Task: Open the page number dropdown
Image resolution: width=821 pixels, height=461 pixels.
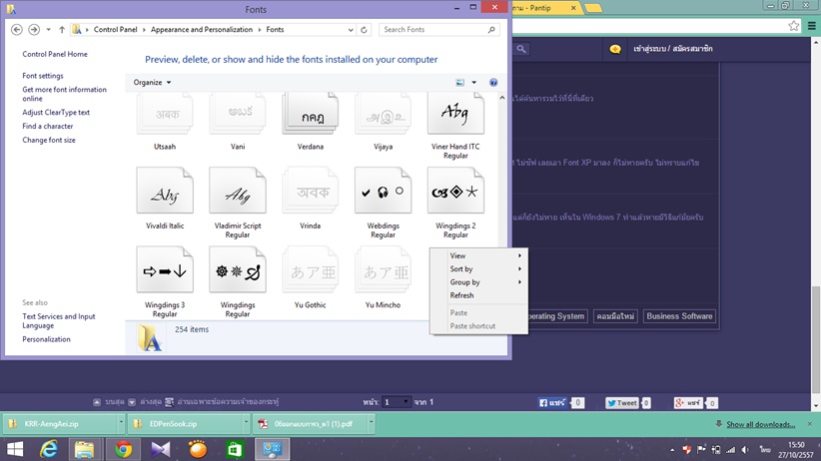Action: tap(406, 402)
